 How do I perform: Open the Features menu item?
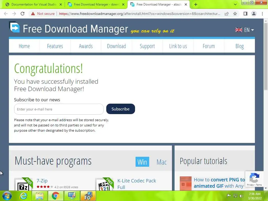click(x=55, y=46)
